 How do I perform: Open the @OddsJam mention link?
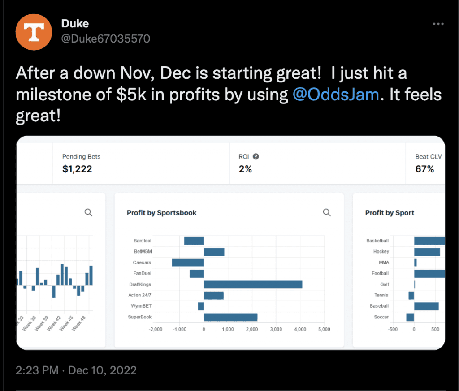click(336, 95)
